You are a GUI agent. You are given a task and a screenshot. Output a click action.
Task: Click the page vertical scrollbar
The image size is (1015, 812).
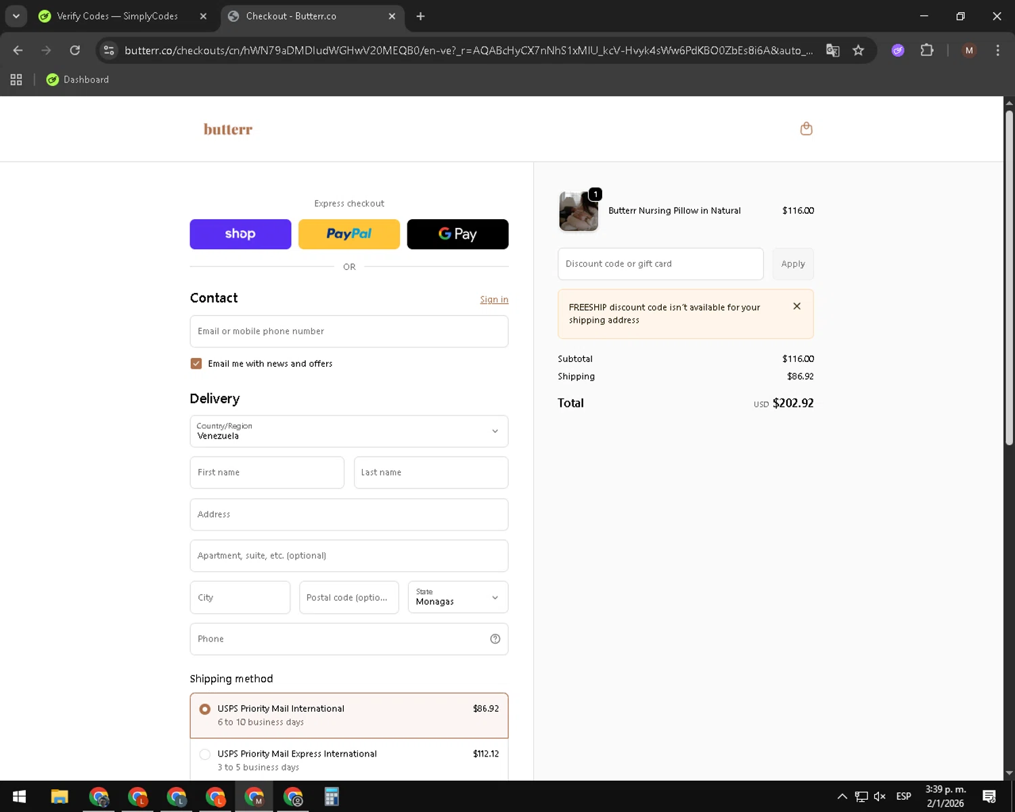(x=1009, y=277)
